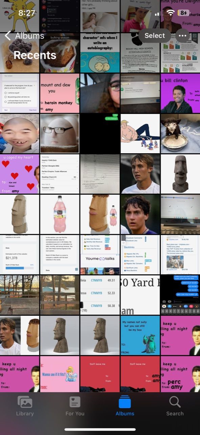The height and width of the screenshot is (435, 200).
Task: Open the pink lemonade bottle photo
Action: point(60,214)
